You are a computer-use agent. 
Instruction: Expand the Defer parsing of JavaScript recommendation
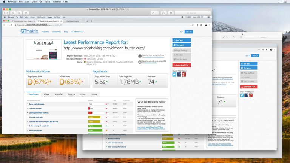coord(39,126)
